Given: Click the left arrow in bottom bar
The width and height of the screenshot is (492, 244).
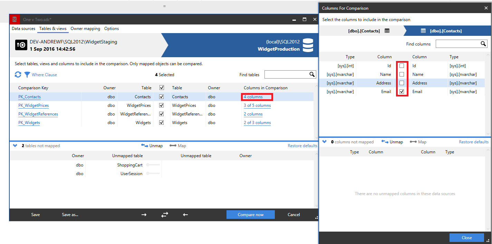Looking at the screenshot, I should [185, 215].
